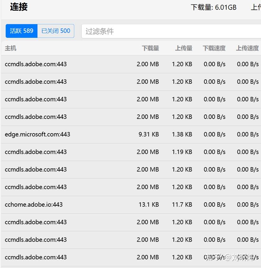Click the 13.1 KB download value
The width and height of the screenshot is (261, 268).
pyautogui.click(x=149, y=205)
